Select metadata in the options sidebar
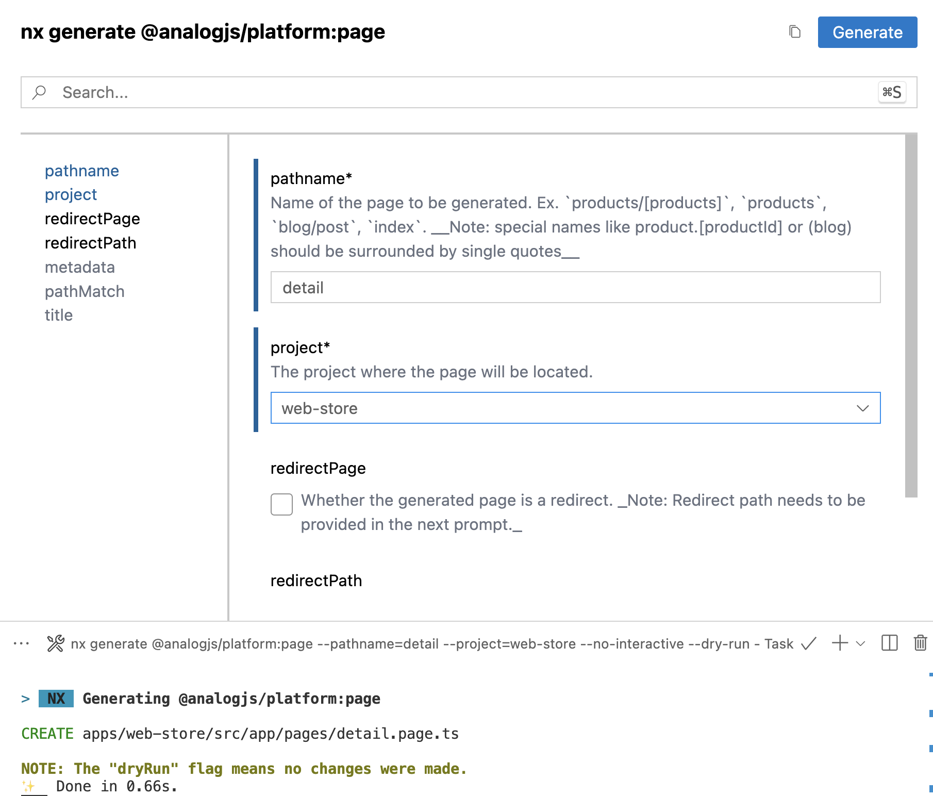Image resolution: width=933 pixels, height=796 pixels. [80, 267]
